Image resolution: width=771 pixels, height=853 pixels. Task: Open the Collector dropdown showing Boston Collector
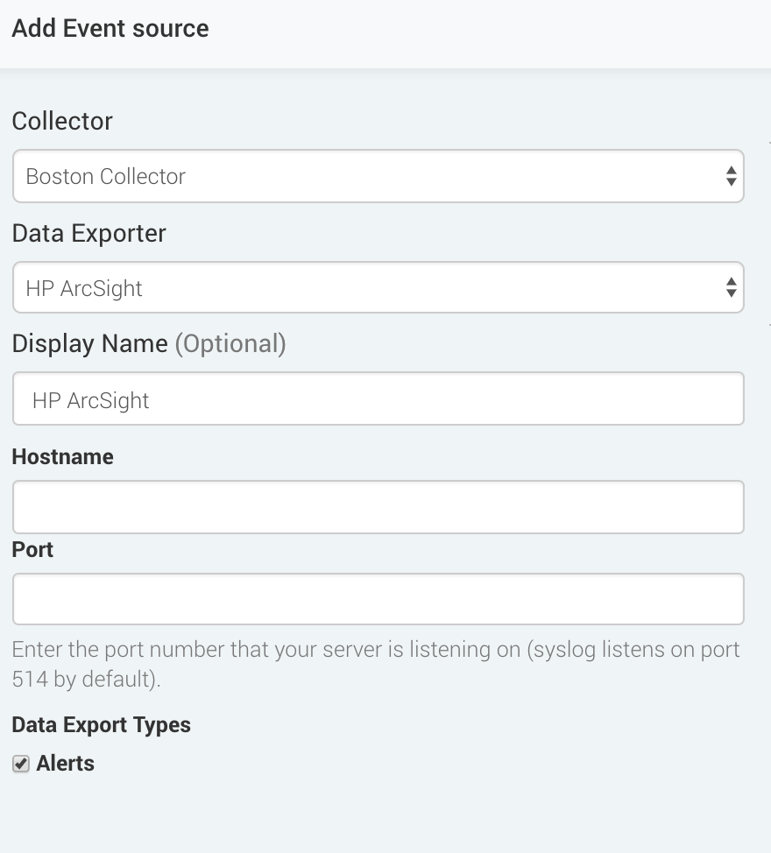click(378, 176)
